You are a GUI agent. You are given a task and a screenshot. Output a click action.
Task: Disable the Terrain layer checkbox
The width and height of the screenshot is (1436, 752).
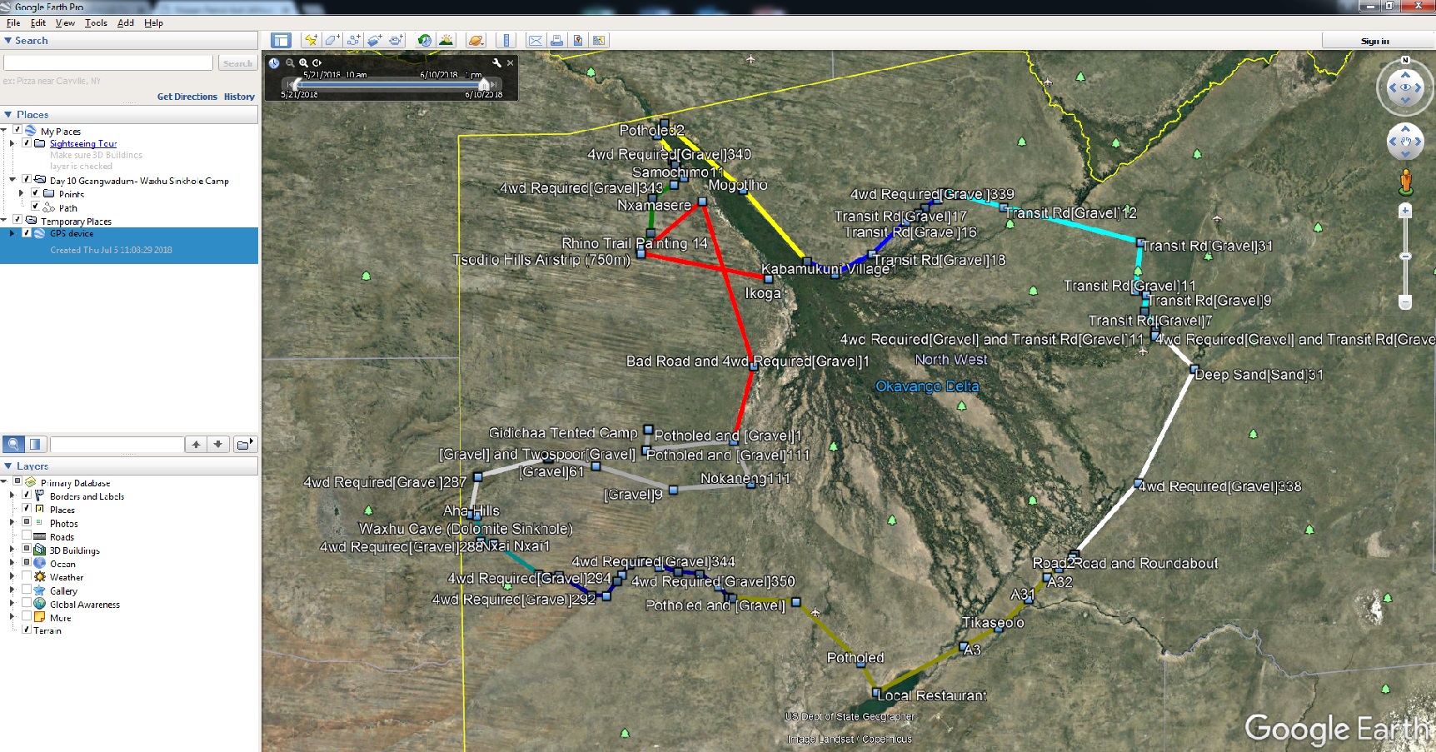click(x=27, y=630)
